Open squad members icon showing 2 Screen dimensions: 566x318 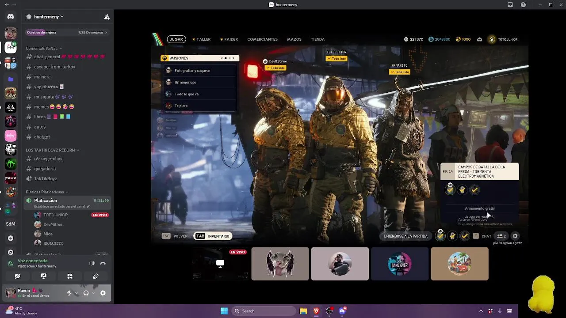coord(501,236)
